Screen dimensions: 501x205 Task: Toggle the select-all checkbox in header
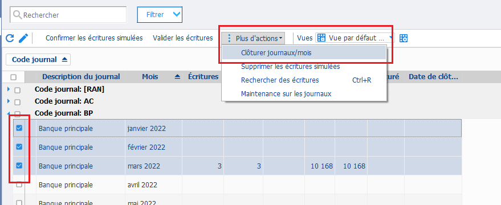tap(14, 77)
